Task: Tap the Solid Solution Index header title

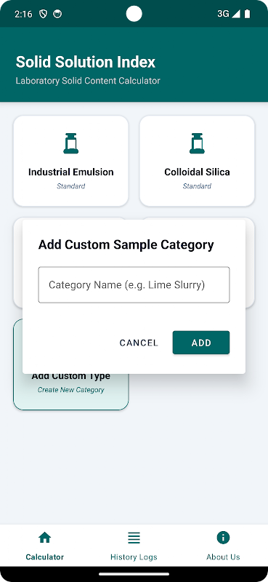Action: coord(86,62)
